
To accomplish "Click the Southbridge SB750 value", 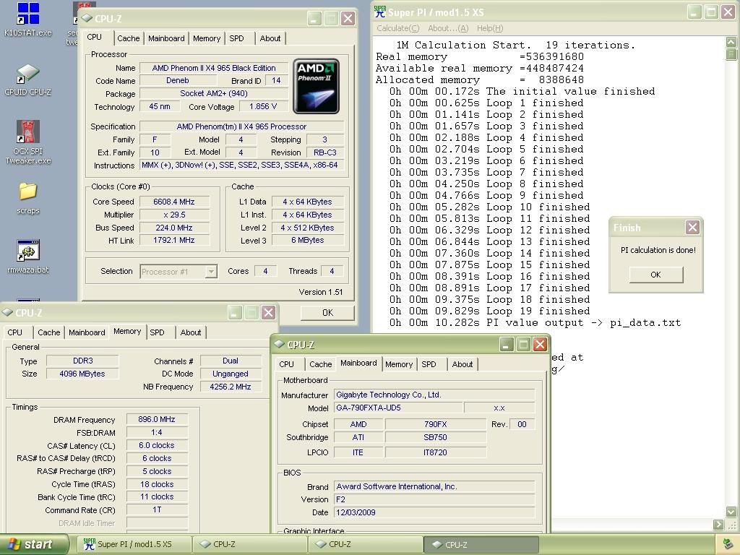I will tap(435, 437).
